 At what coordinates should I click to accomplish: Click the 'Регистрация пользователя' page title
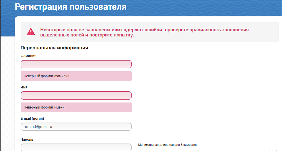pos(71,7)
